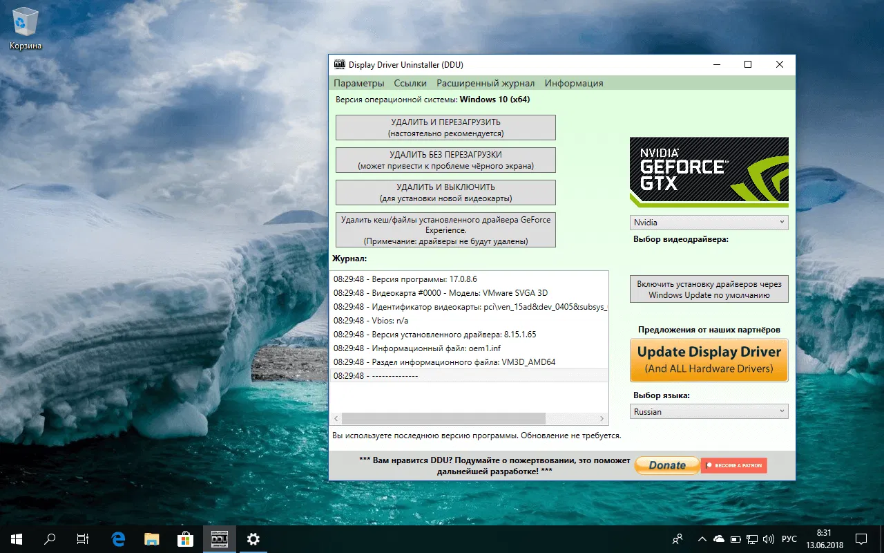Viewport: 884px width, 553px height.
Task: Click the NVIDIA GeForce GTX banner
Action: 709,172
